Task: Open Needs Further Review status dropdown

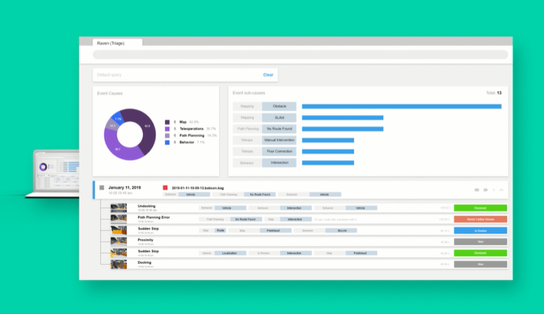Action: point(480,219)
